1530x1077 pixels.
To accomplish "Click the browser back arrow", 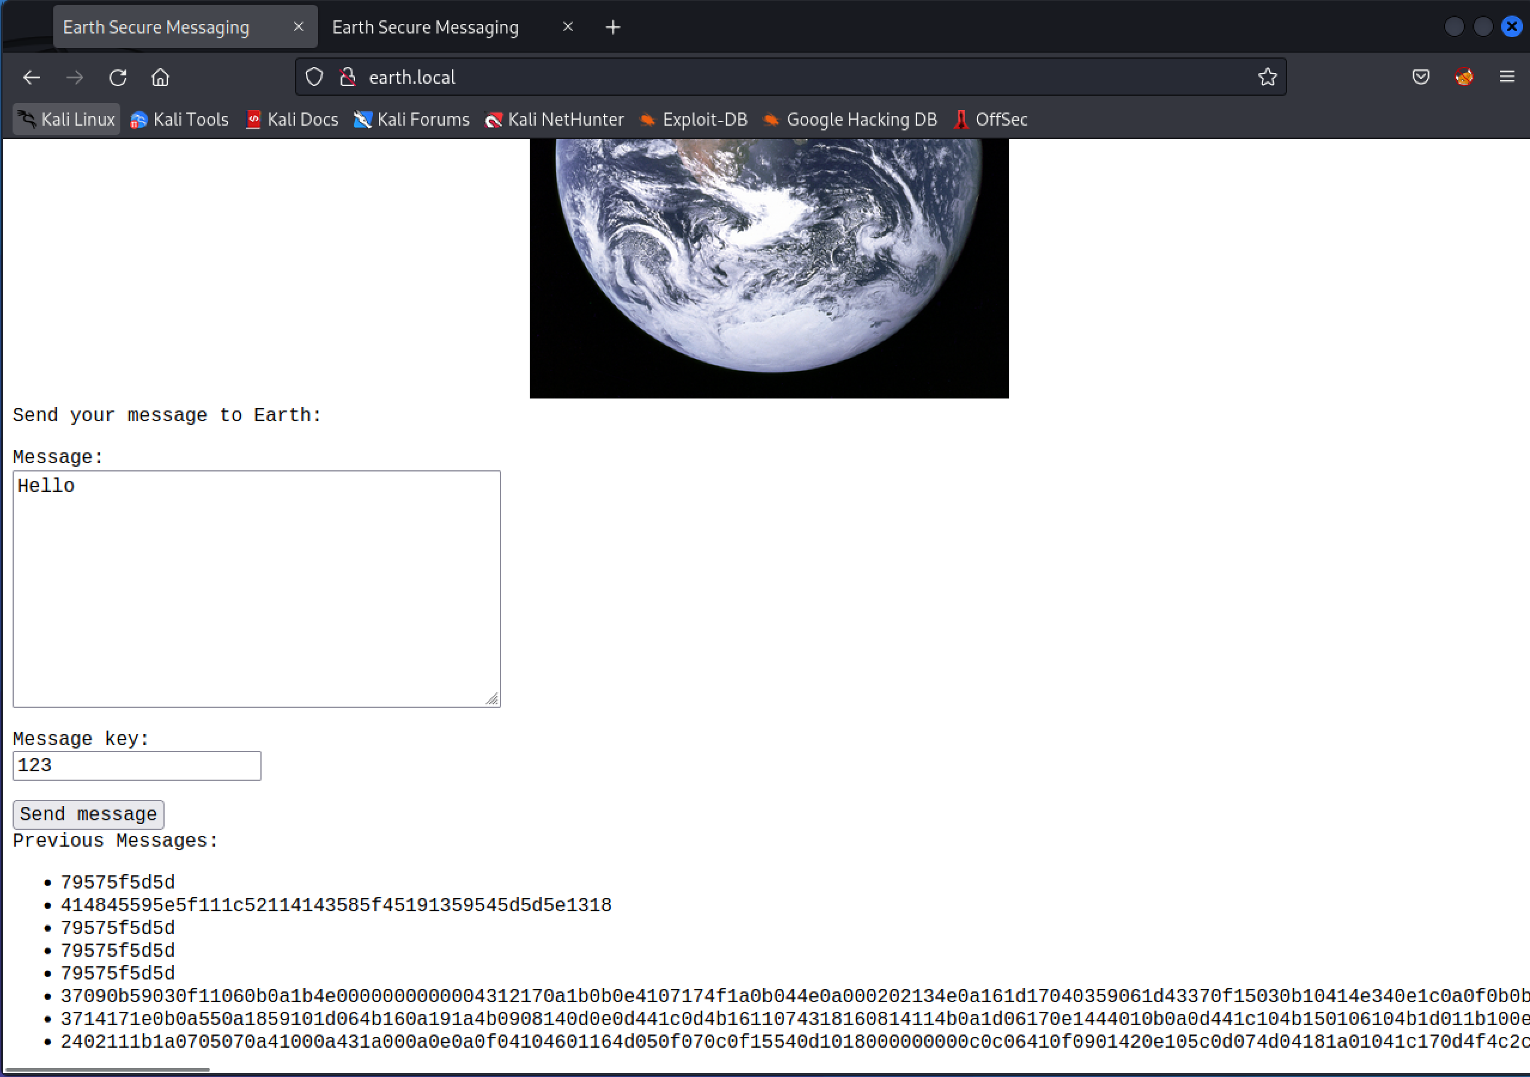I will [x=31, y=77].
